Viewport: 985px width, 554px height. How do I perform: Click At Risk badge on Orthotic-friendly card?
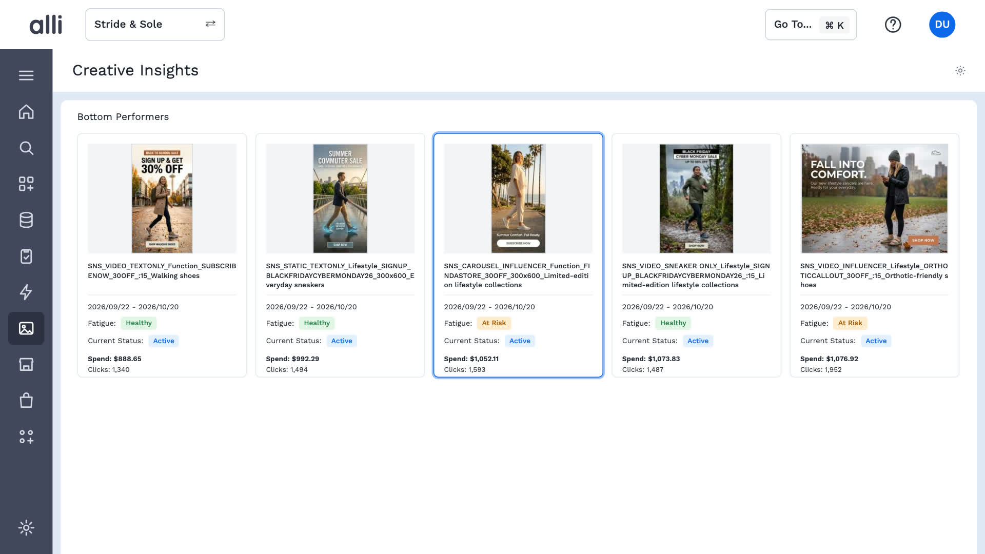(850, 323)
